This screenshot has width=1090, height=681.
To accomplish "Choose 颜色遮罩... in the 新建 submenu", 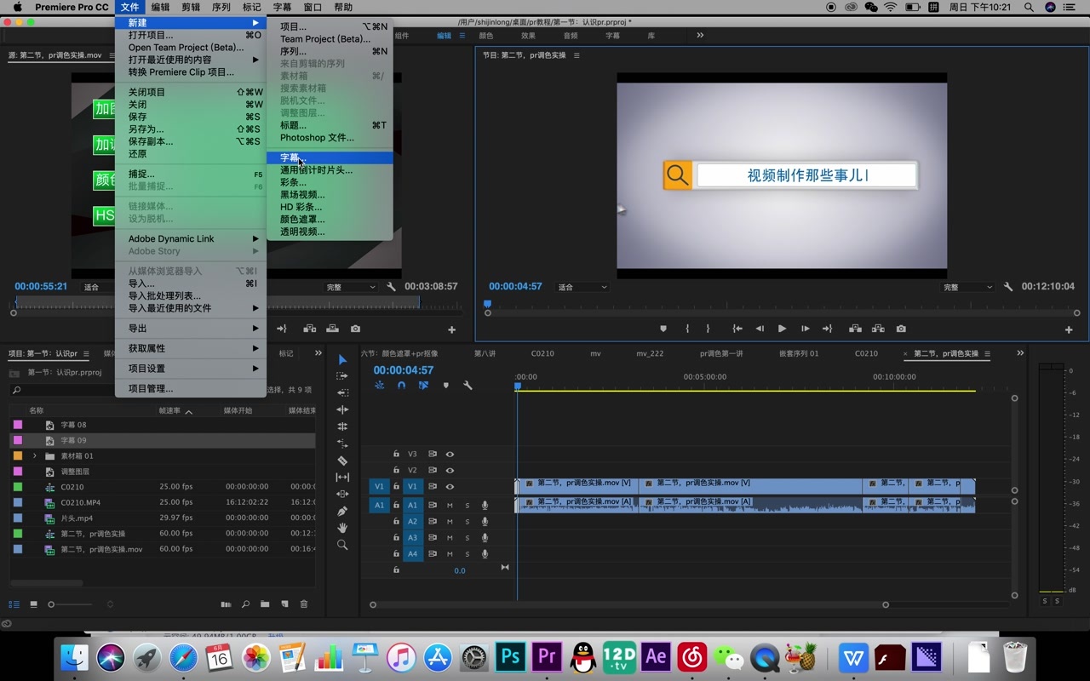I will click(330, 220).
